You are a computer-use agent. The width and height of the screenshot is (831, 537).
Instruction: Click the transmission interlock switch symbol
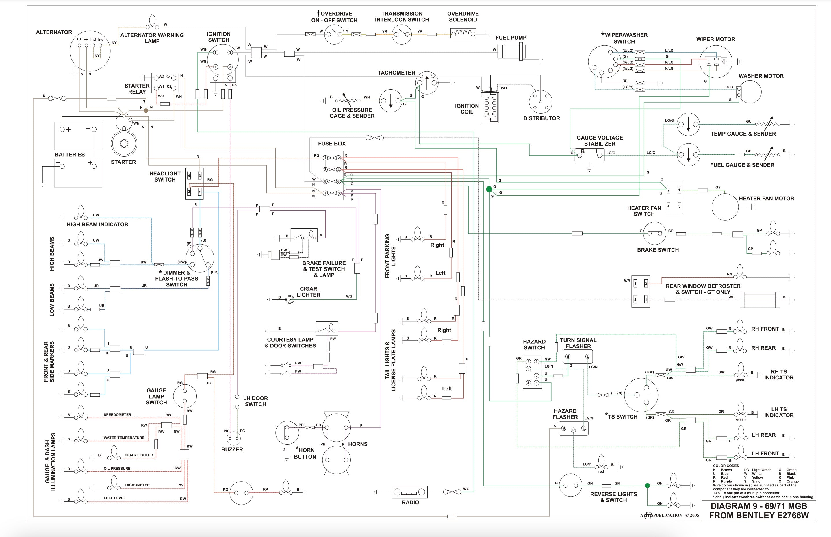402,34
